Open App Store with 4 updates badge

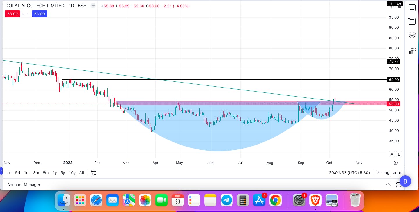click(x=259, y=200)
